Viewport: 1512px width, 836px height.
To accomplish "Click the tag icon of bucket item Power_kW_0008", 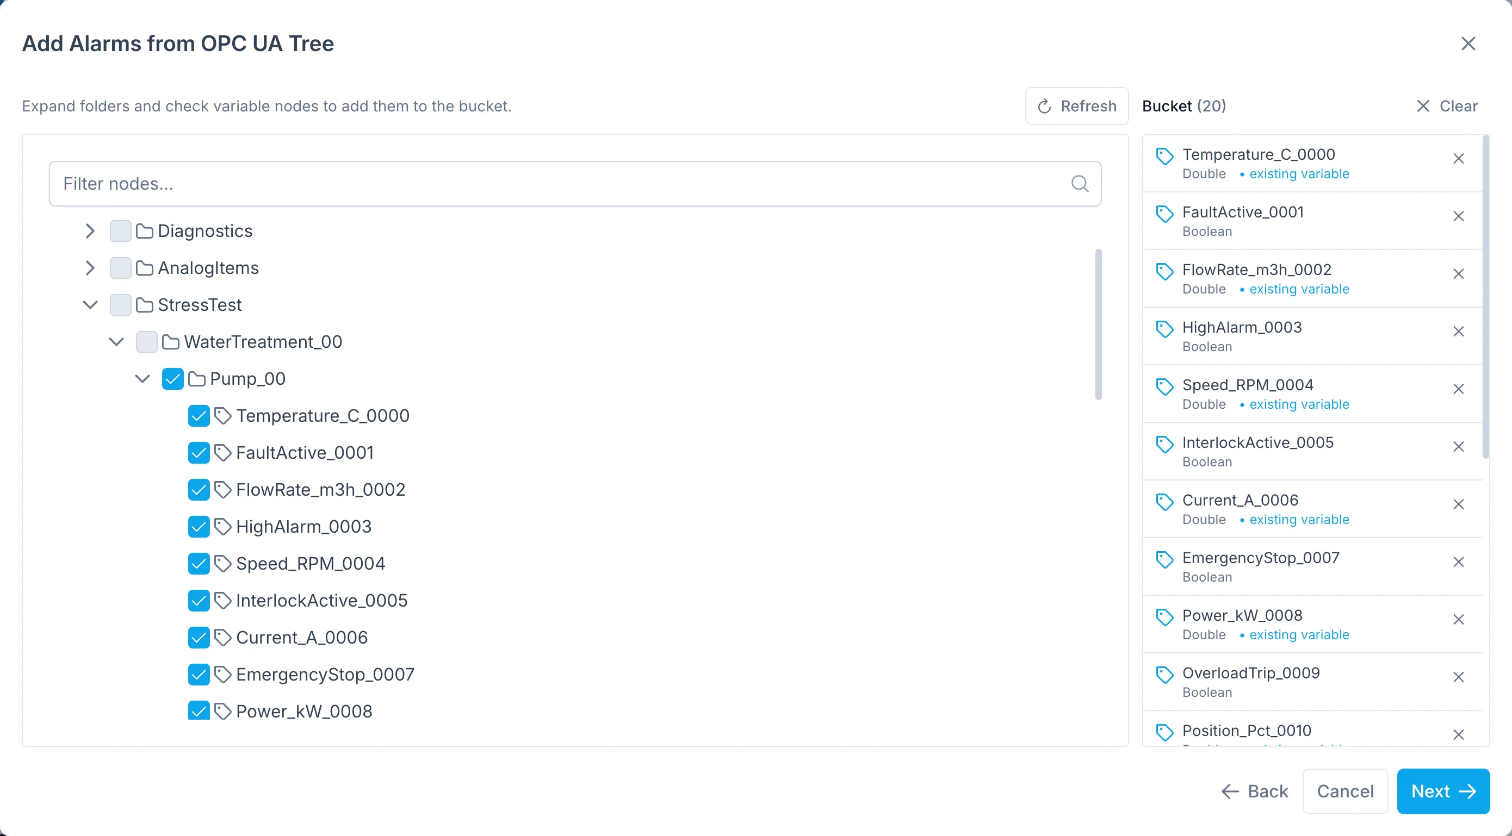I will [x=1164, y=616].
